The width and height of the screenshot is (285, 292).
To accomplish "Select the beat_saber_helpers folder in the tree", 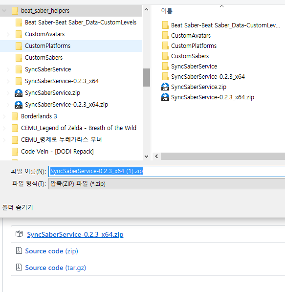I will [45, 11].
